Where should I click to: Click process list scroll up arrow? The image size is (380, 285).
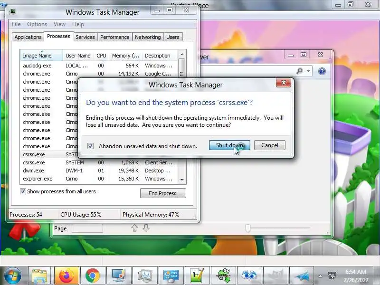182,54
